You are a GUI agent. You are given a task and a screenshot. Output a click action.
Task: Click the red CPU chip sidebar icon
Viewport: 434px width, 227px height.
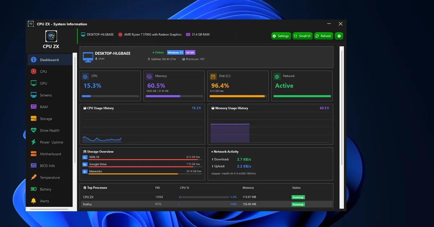[34, 72]
